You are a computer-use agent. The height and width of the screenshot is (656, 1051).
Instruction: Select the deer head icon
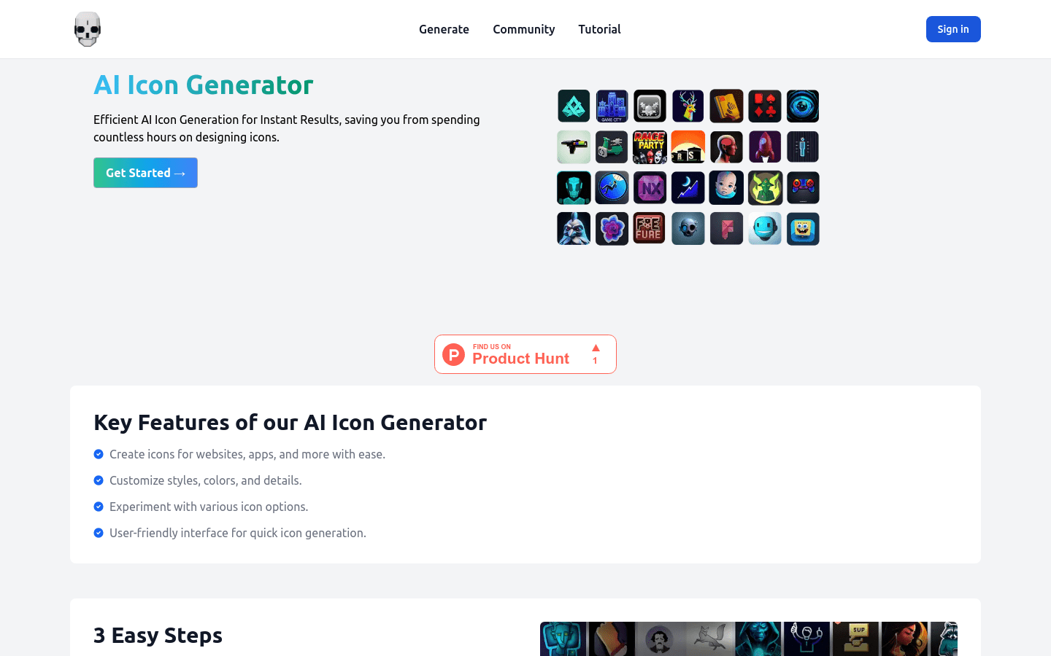(688, 106)
